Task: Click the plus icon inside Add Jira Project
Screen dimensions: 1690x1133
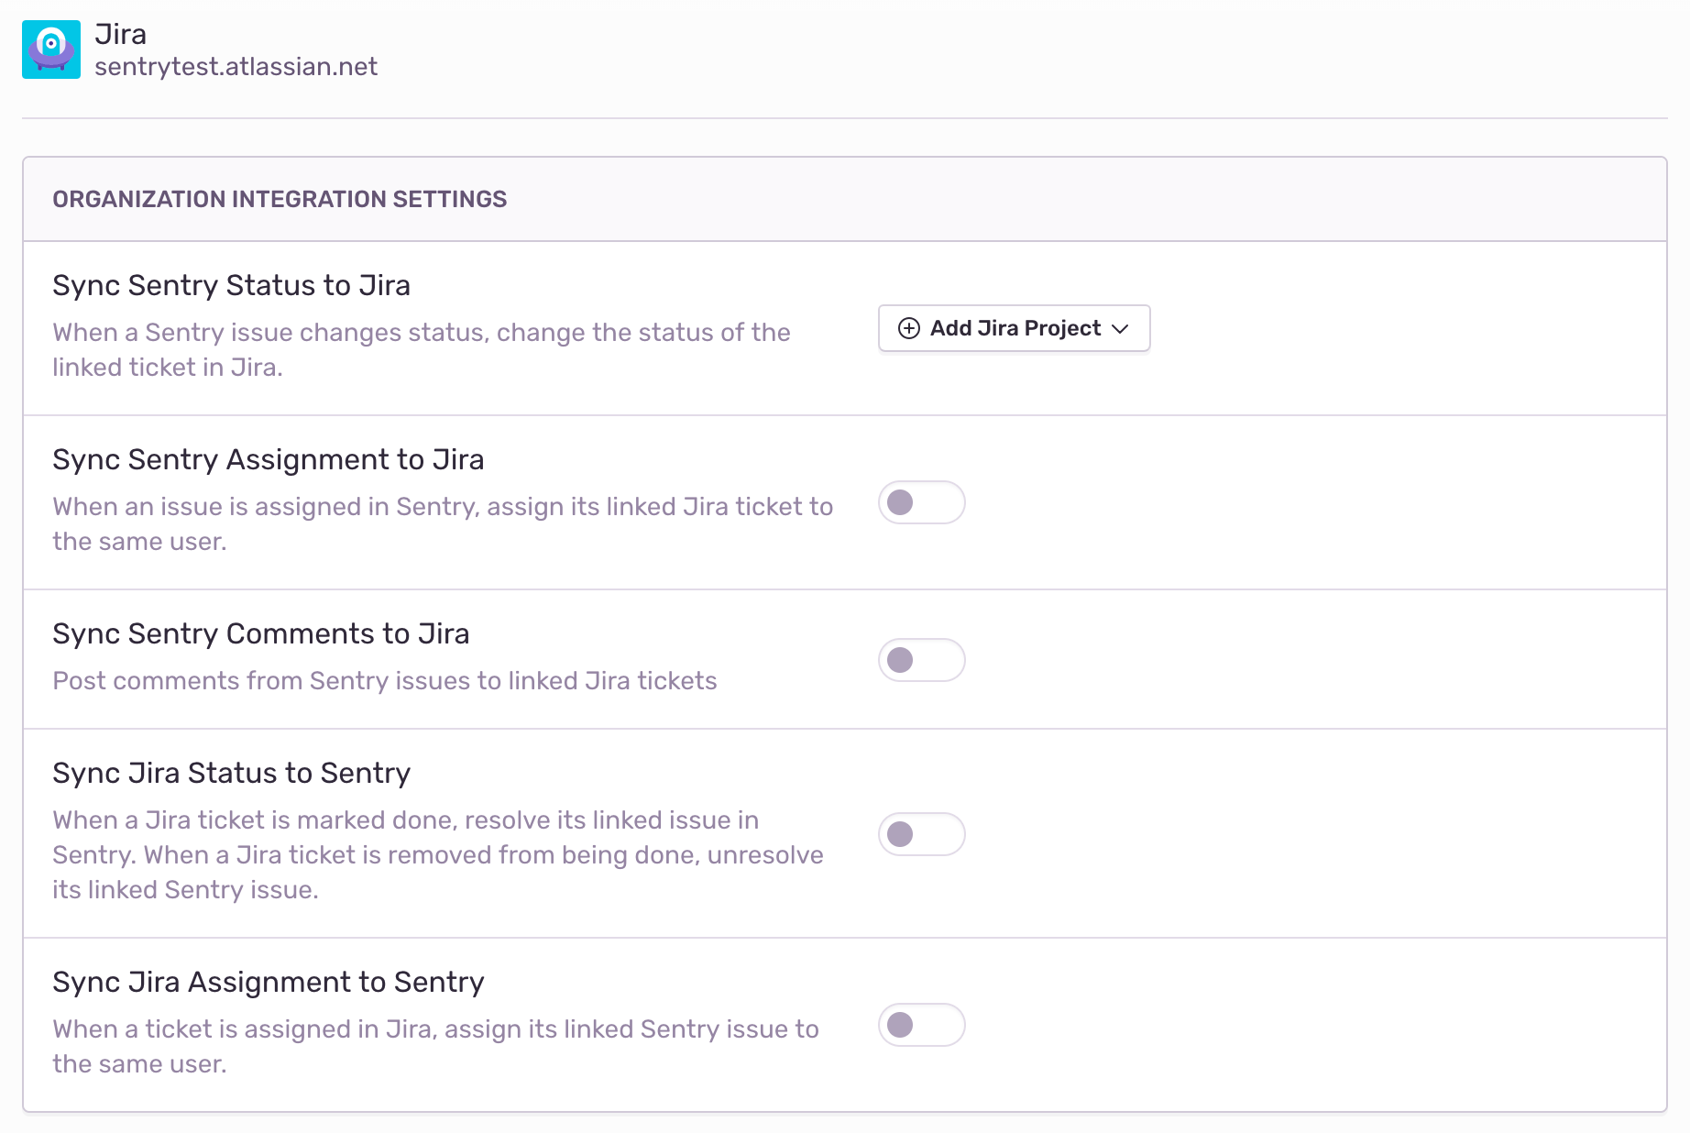Action: pyautogui.click(x=908, y=328)
